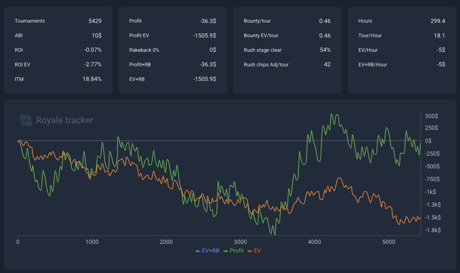The width and height of the screenshot is (460, 273).
Task: Select the Tour/Hour label
Action: (370, 35)
